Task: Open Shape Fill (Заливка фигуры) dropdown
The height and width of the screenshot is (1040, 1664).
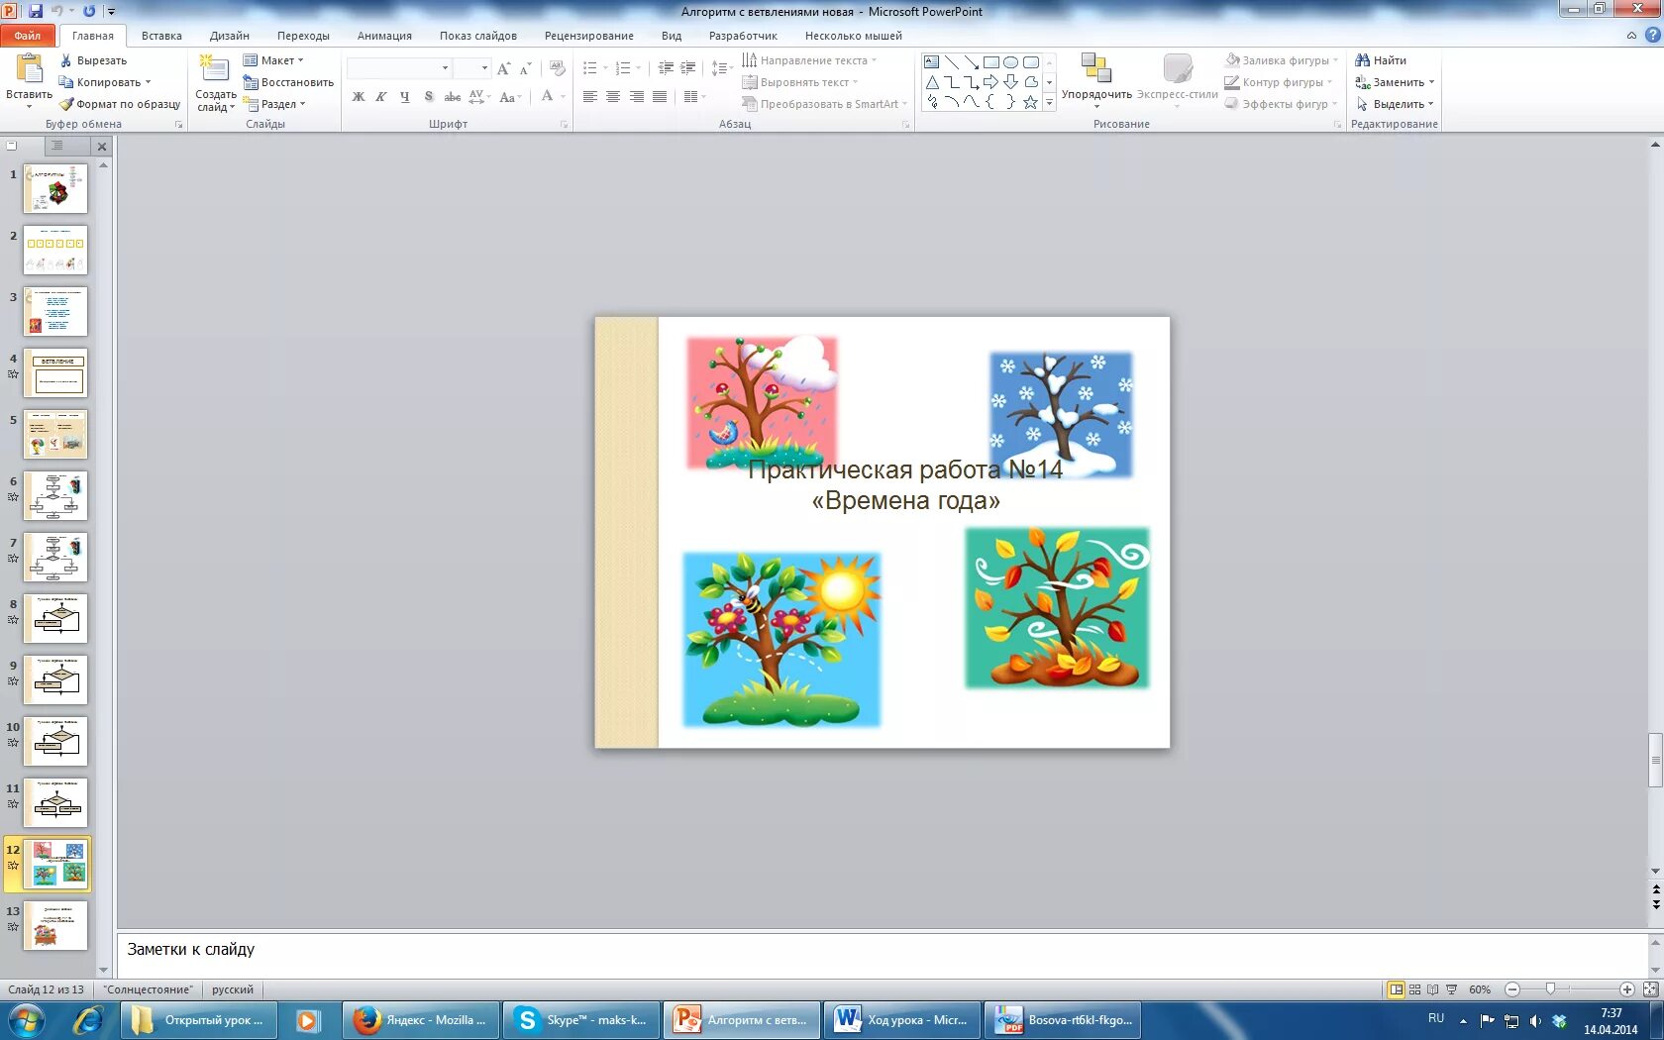Action: coord(1282,60)
